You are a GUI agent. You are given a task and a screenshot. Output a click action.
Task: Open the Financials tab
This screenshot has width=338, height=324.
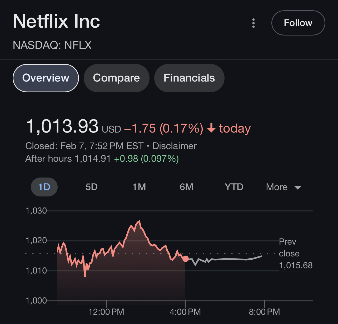pos(189,78)
